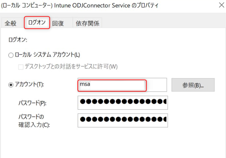Toggle デスクトップとの対話をサービスに許可 checkbox
This screenshot has height=158, width=226.
21,67
